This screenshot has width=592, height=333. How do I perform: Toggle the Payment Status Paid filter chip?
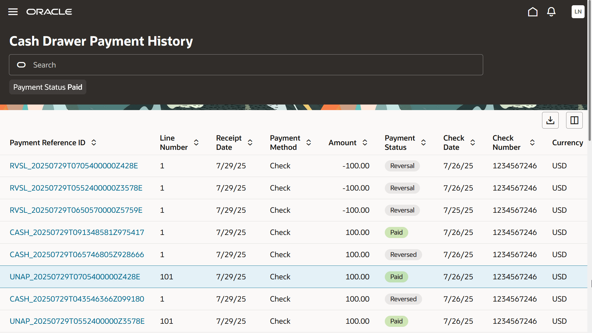(48, 87)
